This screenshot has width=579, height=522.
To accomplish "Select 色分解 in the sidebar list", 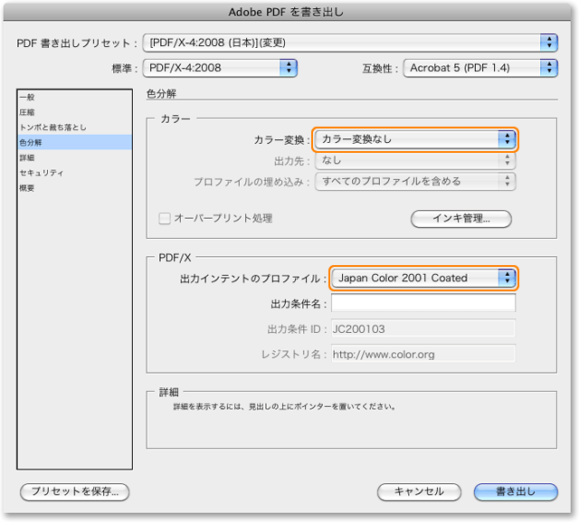I will pyautogui.click(x=31, y=142).
